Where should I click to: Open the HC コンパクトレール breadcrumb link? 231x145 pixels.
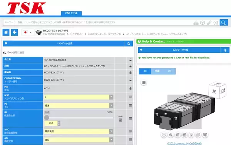(x=156, y=34)
